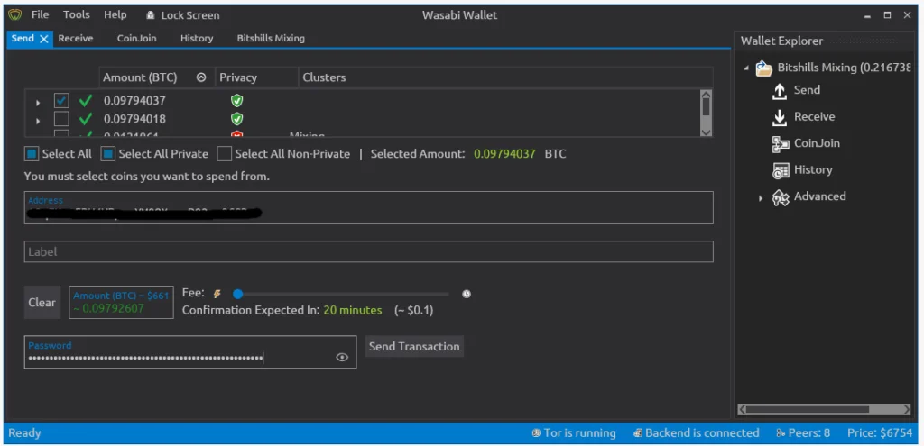Click the Wallet Explorer panel title

[781, 41]
